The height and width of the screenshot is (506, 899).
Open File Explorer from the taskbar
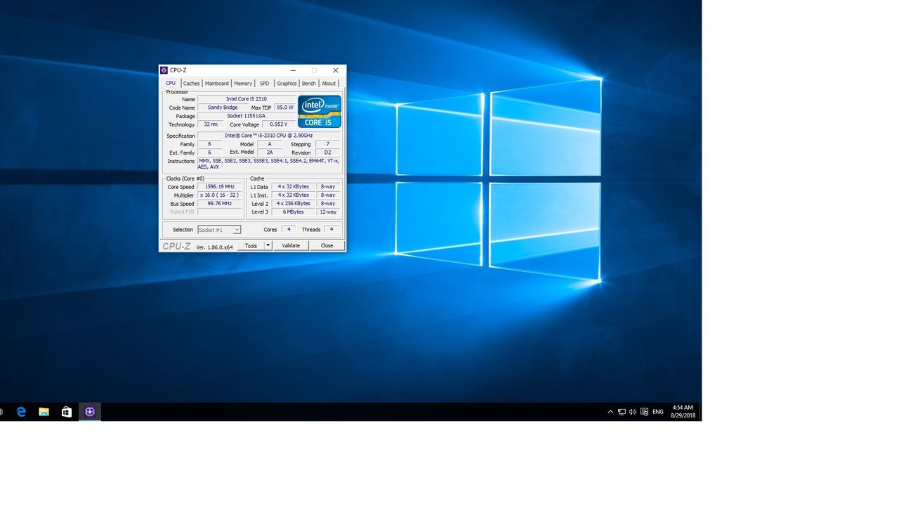pyautogui.click(x=44, y=412)
